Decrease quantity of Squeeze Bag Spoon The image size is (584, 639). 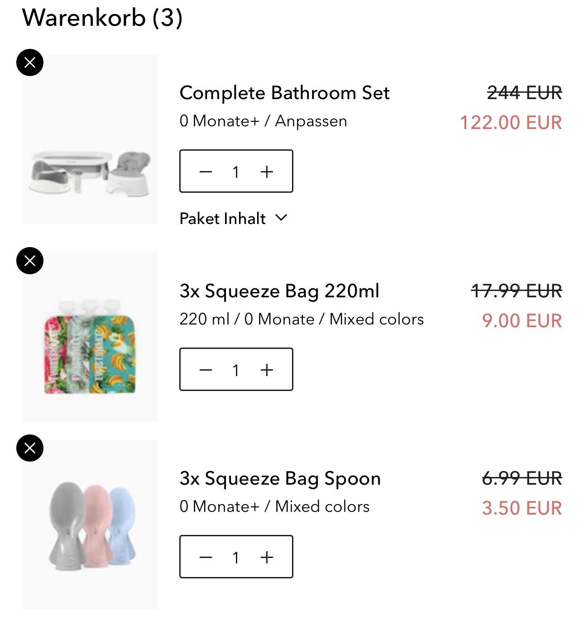[206, 557]
